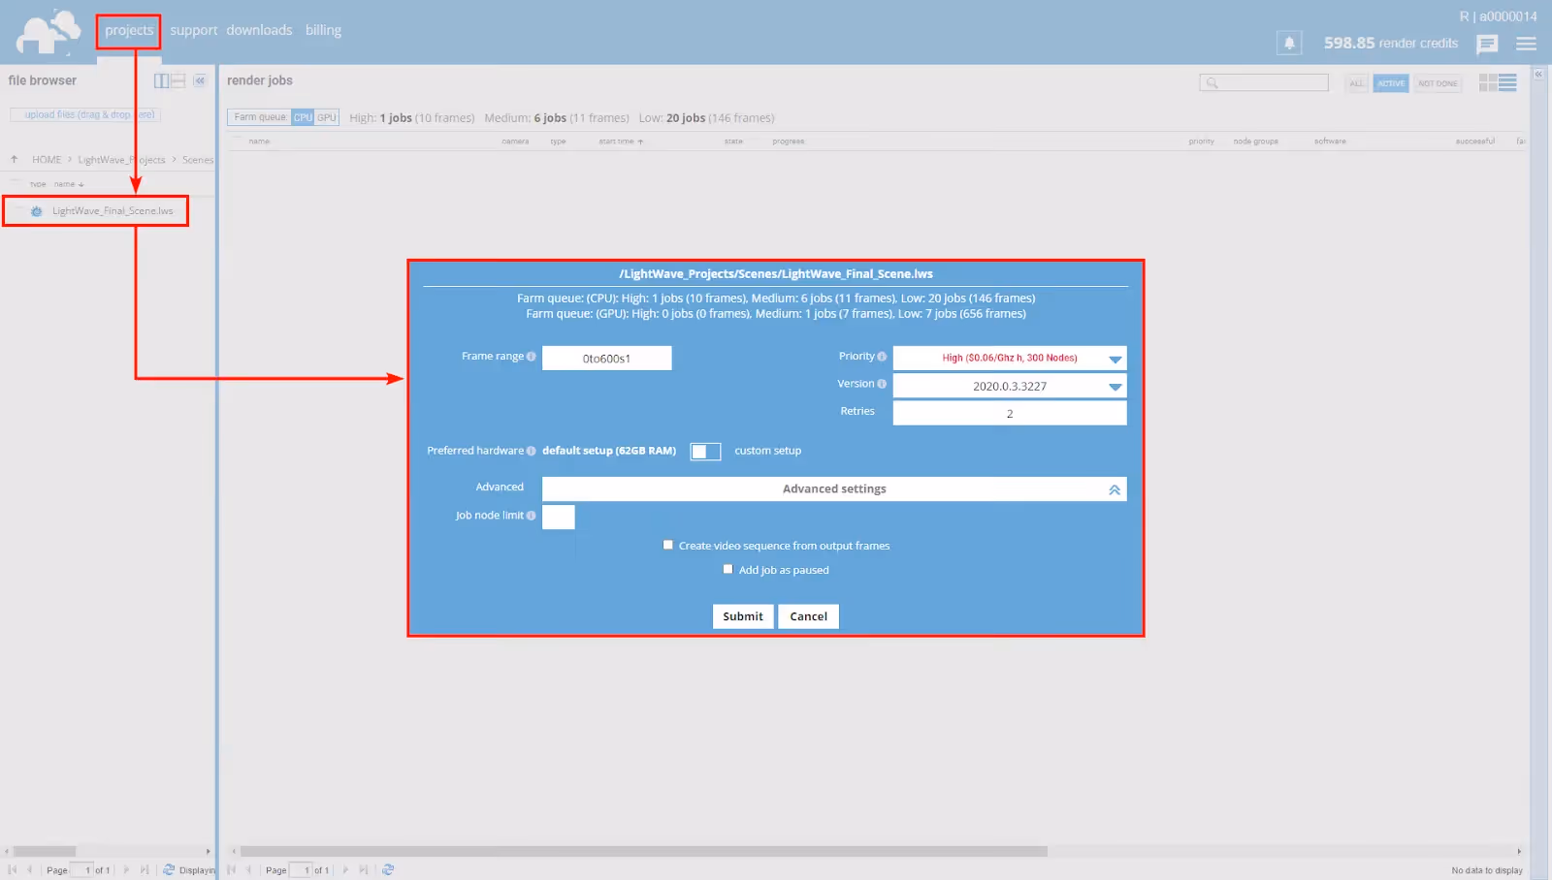The height and width of the screenshot is (880, 1552).
Task: Open the downloads tab
Action: (259, 30)
